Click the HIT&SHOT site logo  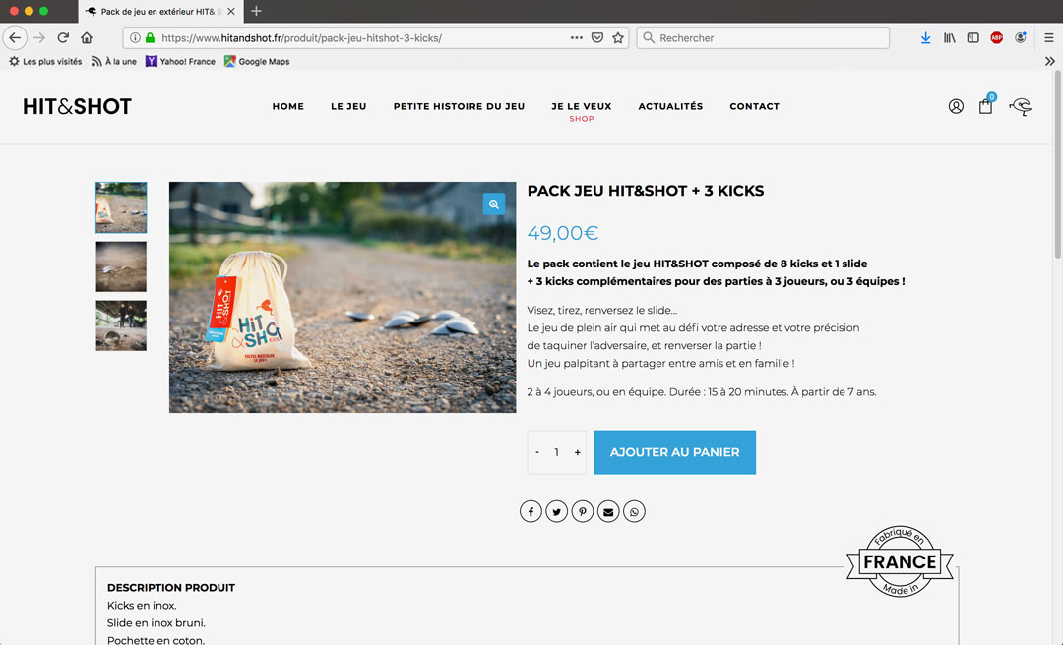click(78, 106)
